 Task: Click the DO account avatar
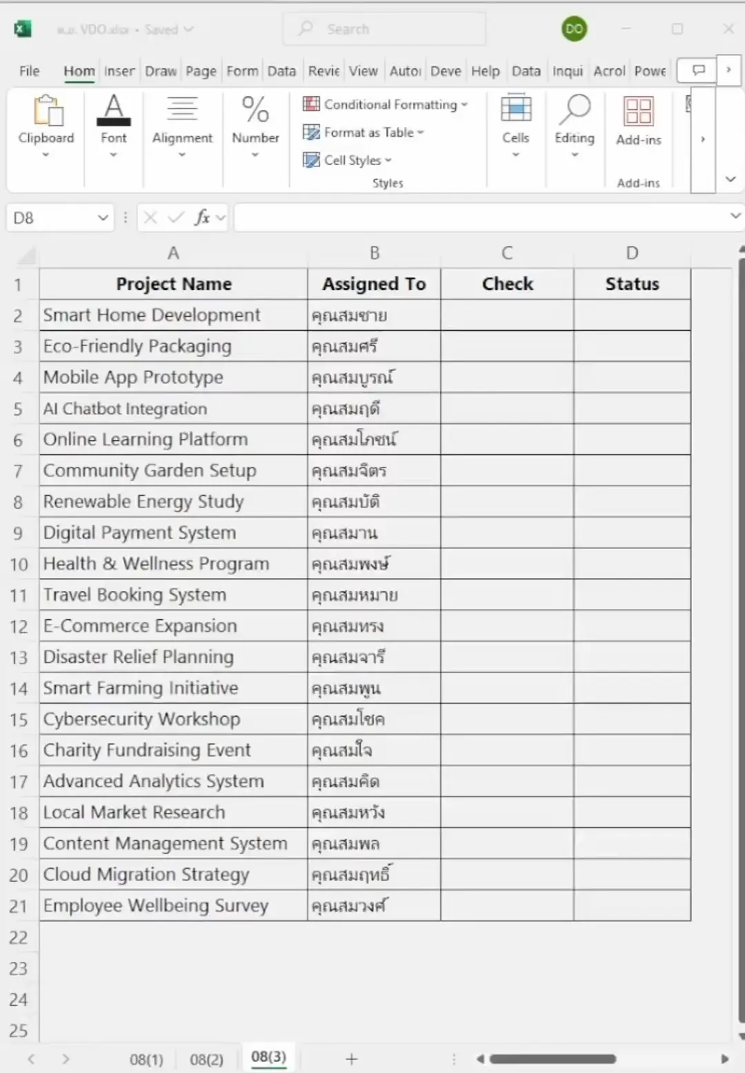[574, 29]
